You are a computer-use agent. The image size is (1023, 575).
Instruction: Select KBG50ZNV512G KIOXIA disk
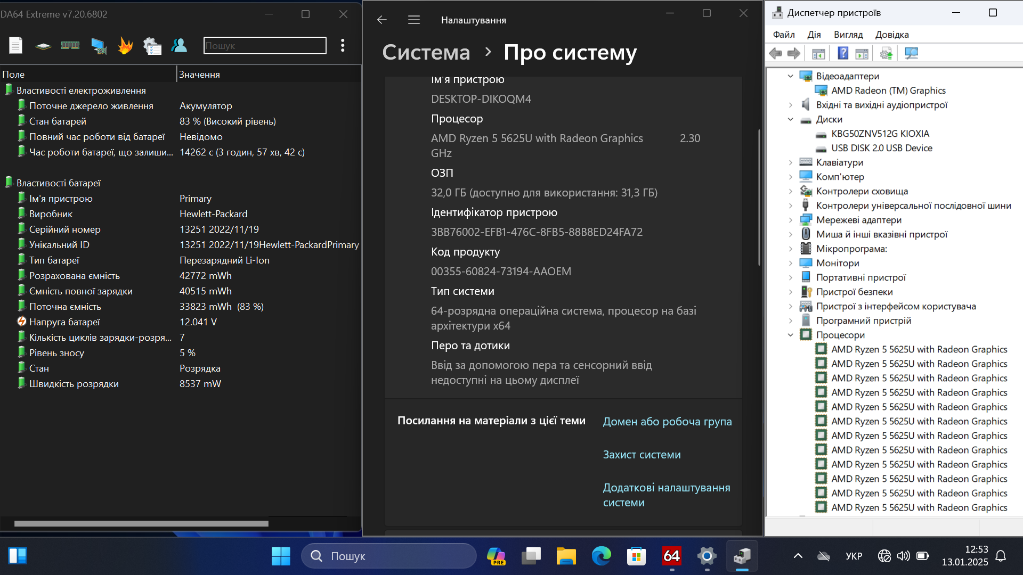[880, 134]
